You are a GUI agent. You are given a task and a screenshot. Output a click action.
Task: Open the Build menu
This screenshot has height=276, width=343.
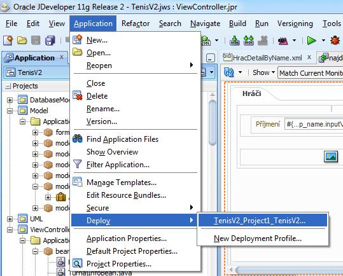237,24
